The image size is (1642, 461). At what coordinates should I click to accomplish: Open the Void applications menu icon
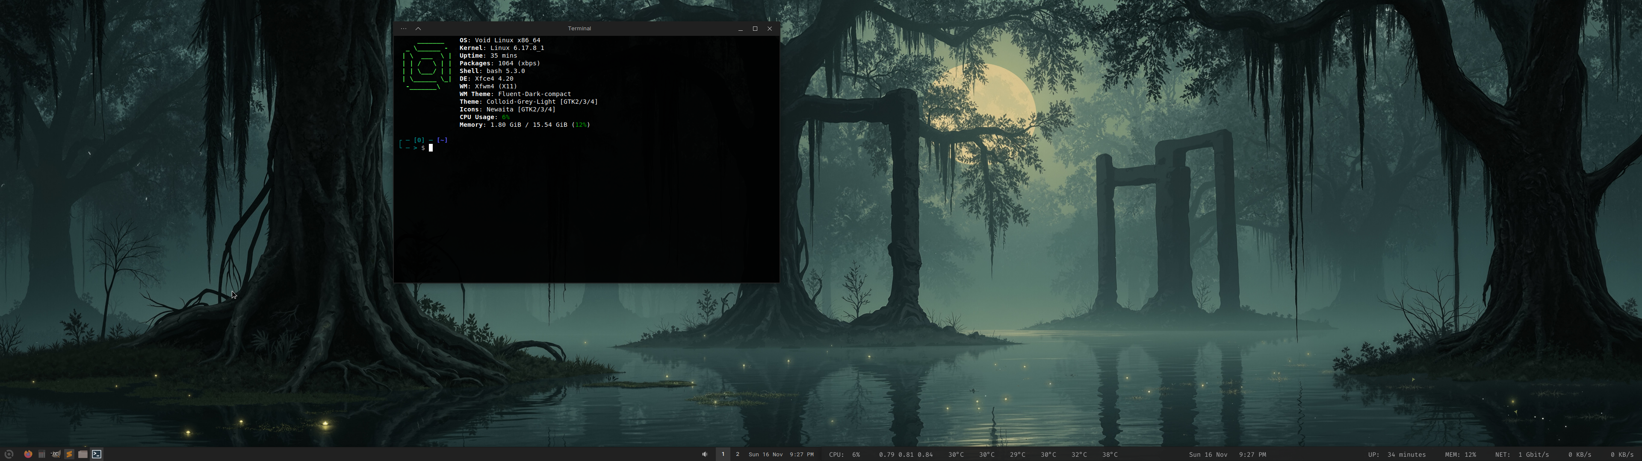[9, 454]
